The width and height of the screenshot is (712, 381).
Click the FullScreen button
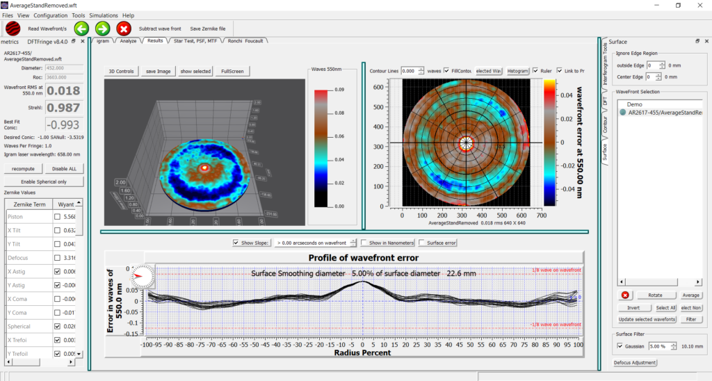point(232,72)
